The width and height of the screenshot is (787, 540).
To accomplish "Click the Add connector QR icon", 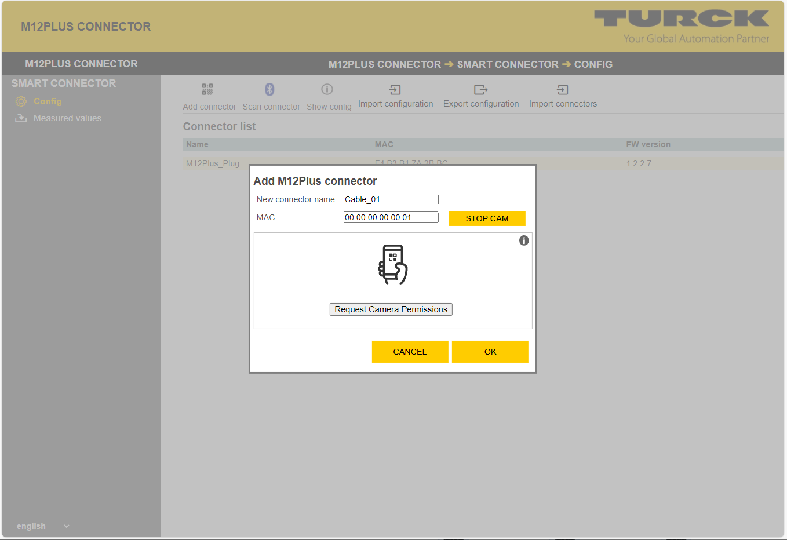I will (207, 89).
